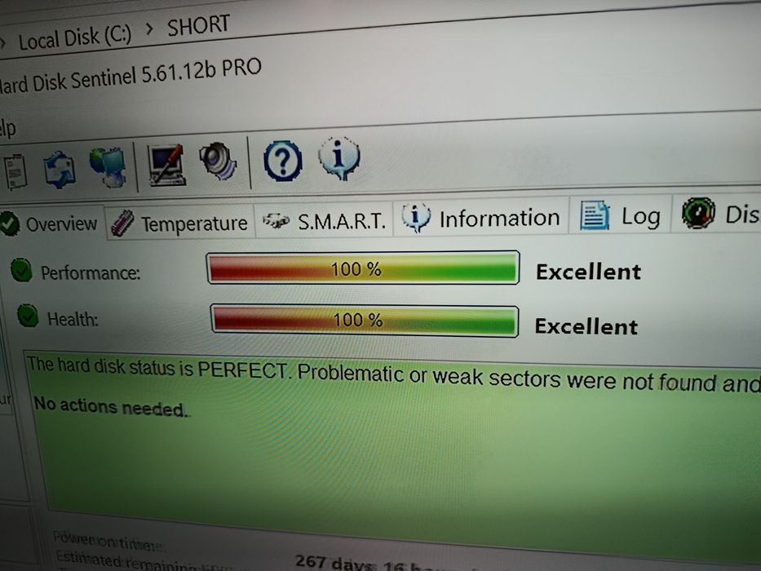Screen dimensions: 761x571
Task: Expand the chevron before SHORT in breadcrumb
Action: (149, 30)
